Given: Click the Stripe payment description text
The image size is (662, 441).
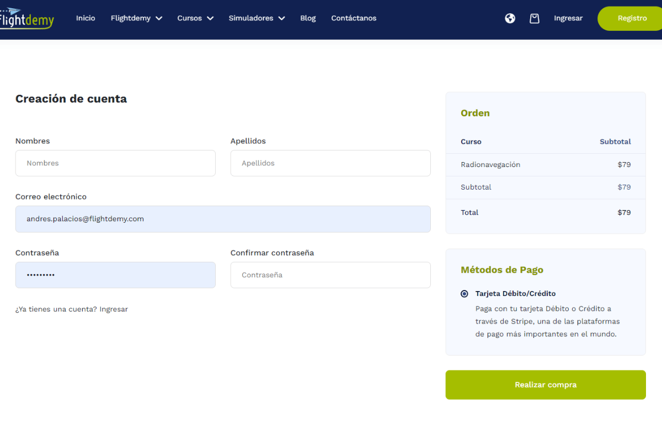Looking at the screenshot, I should pos(548,321).
